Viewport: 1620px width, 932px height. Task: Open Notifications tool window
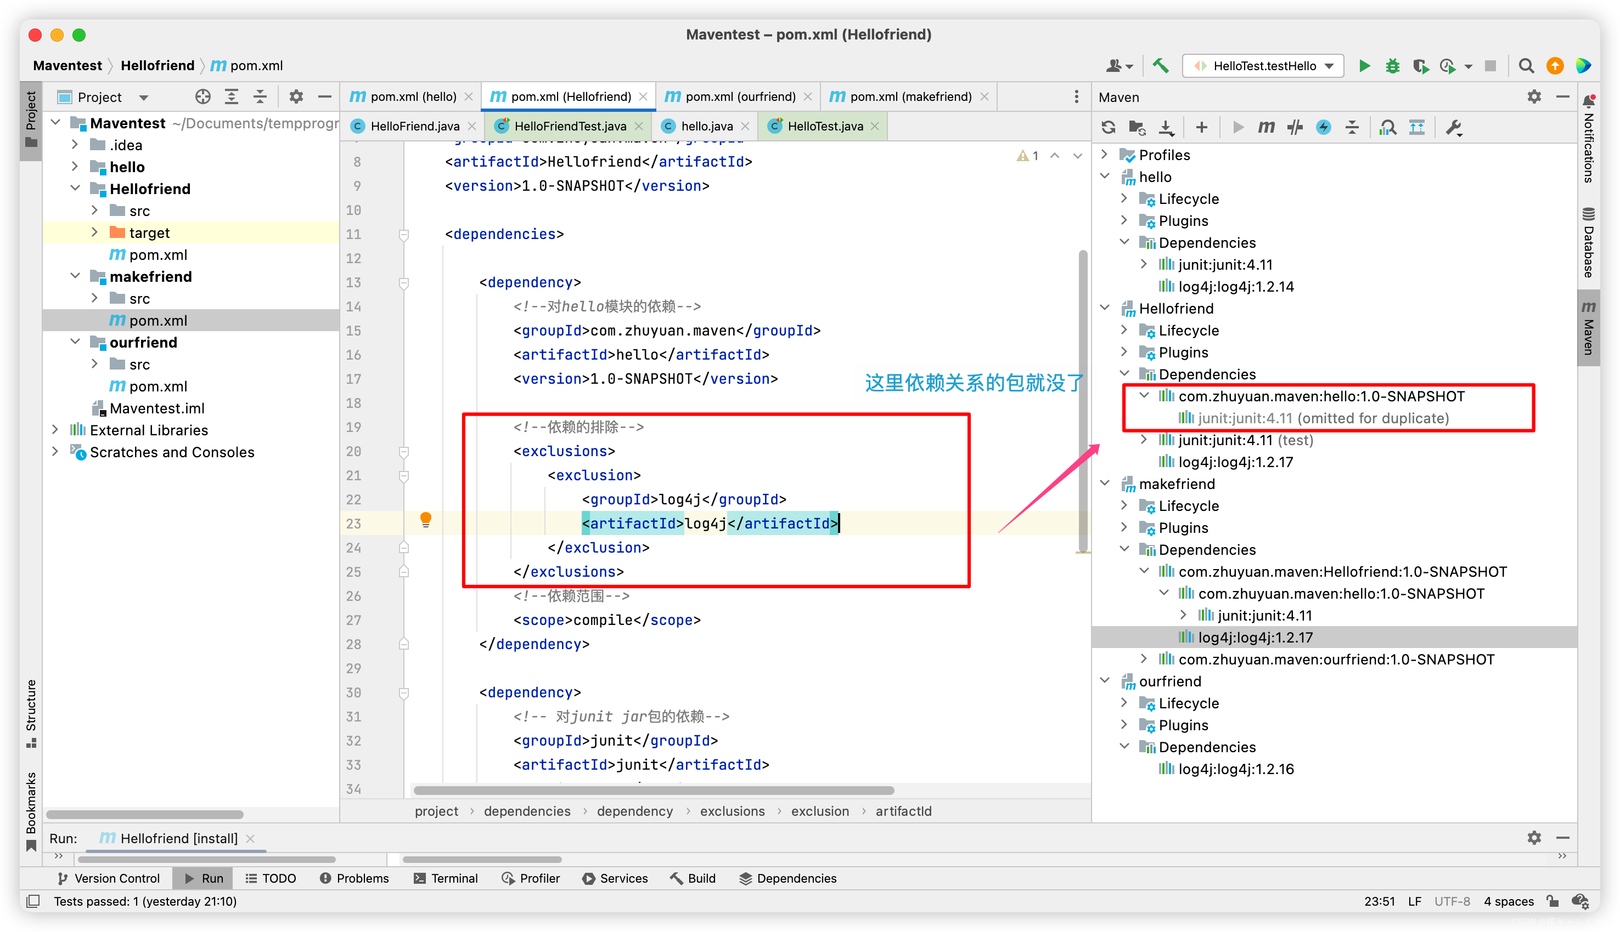tap(1589, 138)
